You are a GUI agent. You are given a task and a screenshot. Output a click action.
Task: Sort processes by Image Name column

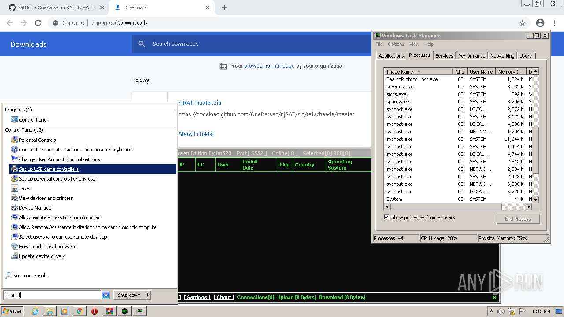[418, 72]
